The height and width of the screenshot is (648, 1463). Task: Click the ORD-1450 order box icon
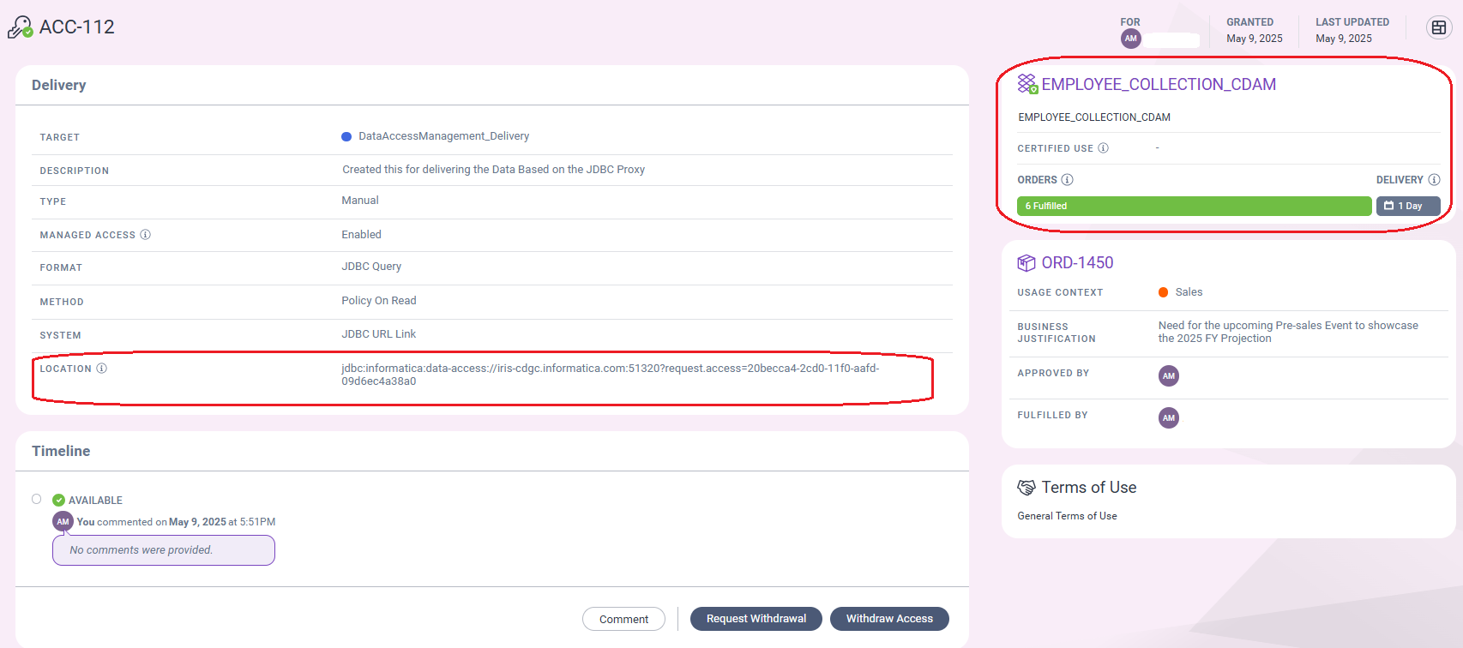pos(1027,263)
